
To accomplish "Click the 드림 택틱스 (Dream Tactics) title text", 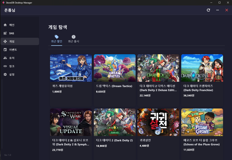I will pyautogui.click(x=112, y=86).
